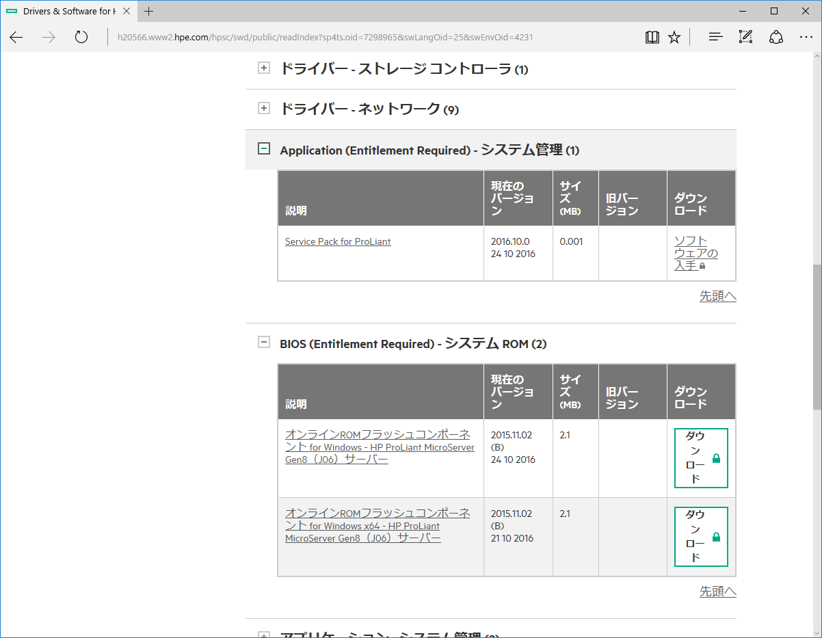Select the Drivers & Software tab
Screen dimensions: 822x638
pos(68,11)
